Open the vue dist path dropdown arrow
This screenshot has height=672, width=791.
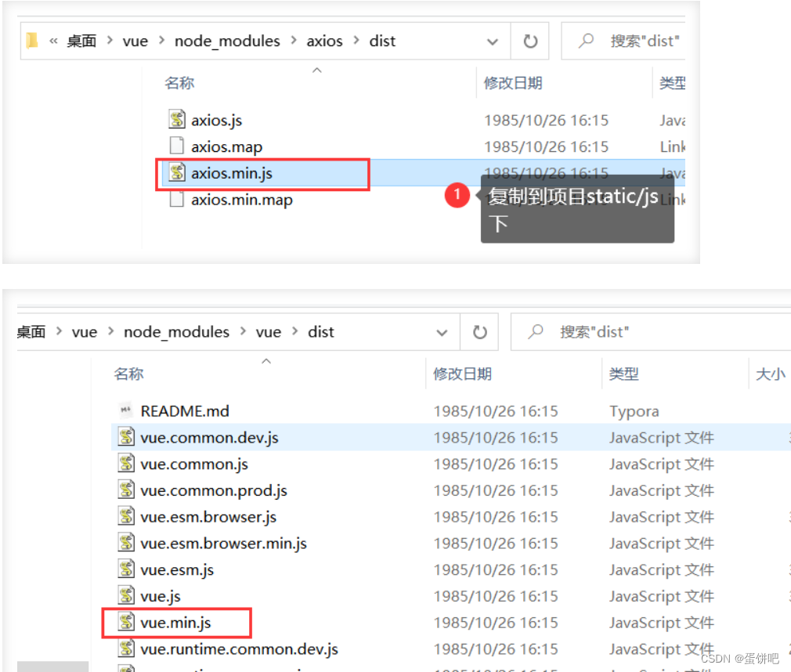(x=441, y=331)
